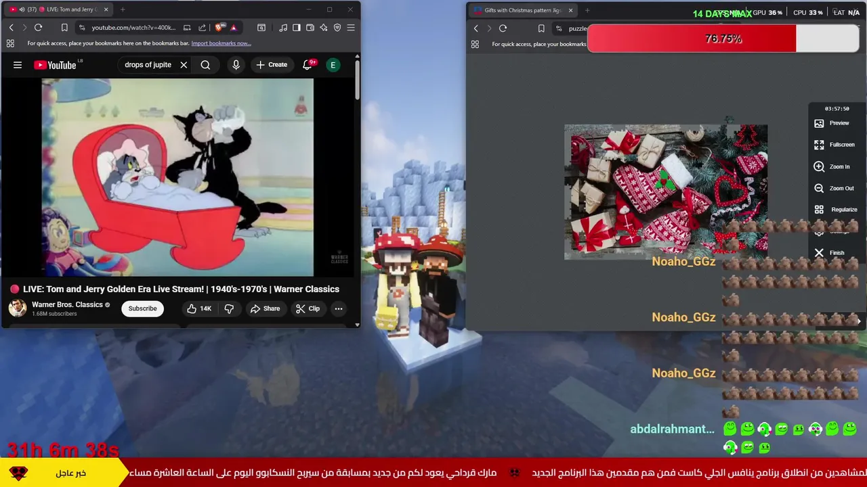Click the Christmas gifts puzzle image
Viewport: 867px width, 487px height.
coord(666,192)
